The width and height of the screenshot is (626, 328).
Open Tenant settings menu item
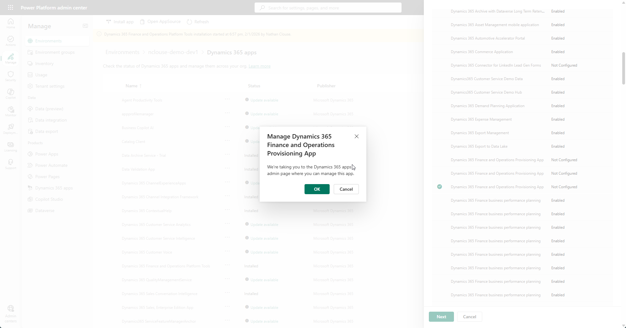tap(50, 86)
